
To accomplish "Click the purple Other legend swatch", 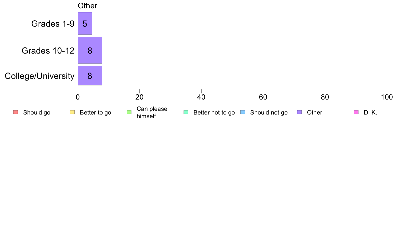I will 299,112.
